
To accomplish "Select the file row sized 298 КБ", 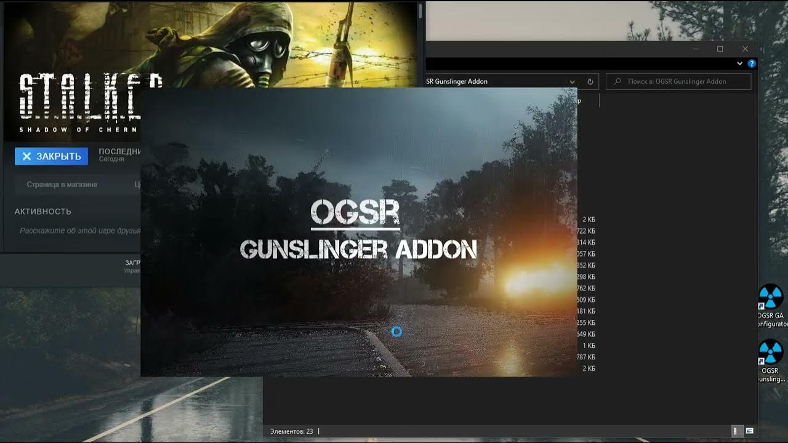I will [586, 277].
